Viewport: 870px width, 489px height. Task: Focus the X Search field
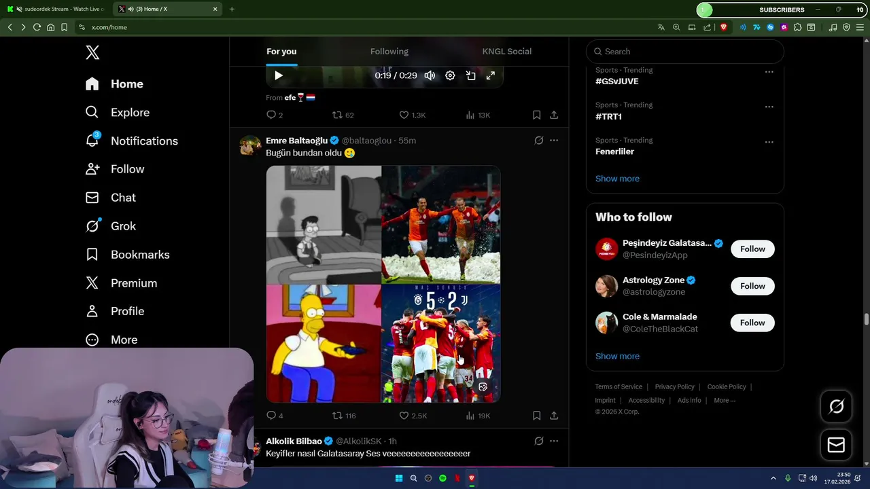(685, 52)
